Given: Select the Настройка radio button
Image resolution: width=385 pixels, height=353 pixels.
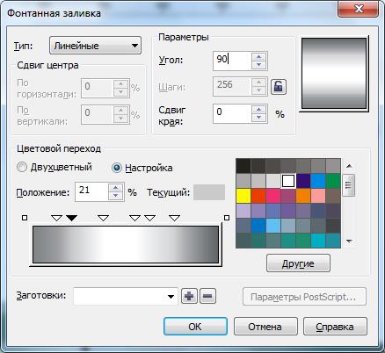Looking at the screenshot, I should click(x=117, y=168).
